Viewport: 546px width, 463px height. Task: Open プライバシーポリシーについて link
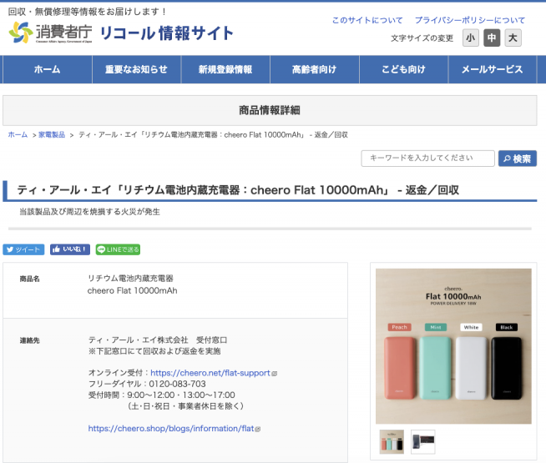click(x=469, y=20)
